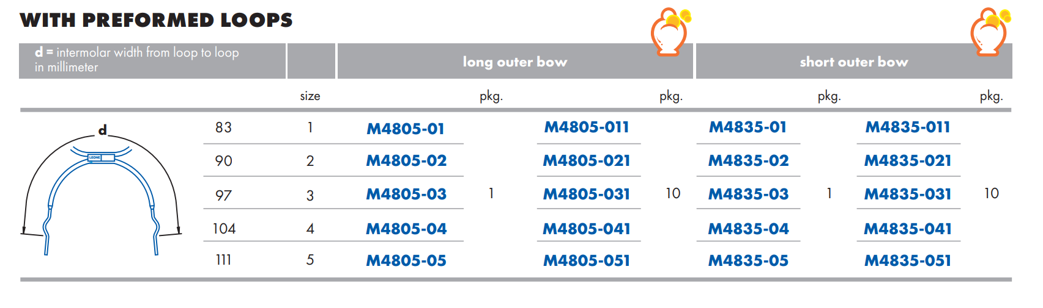Click product code M4805-051
The height and width of the screenshot is (308, 1043).
pos(587,261)
